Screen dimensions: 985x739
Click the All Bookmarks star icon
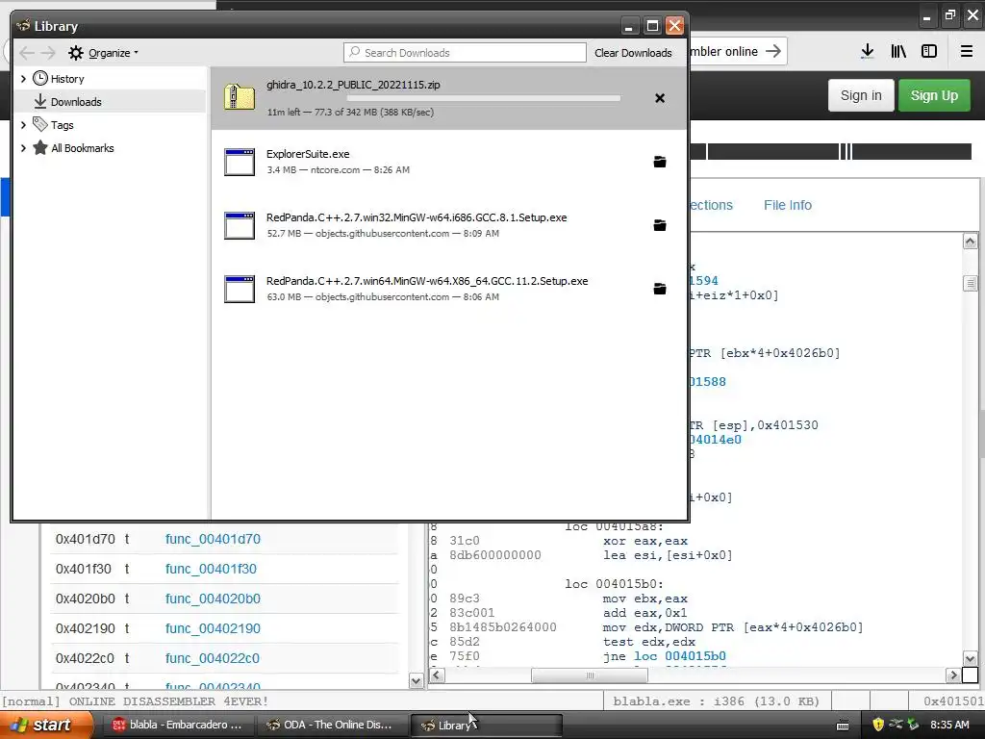[40, 147]
